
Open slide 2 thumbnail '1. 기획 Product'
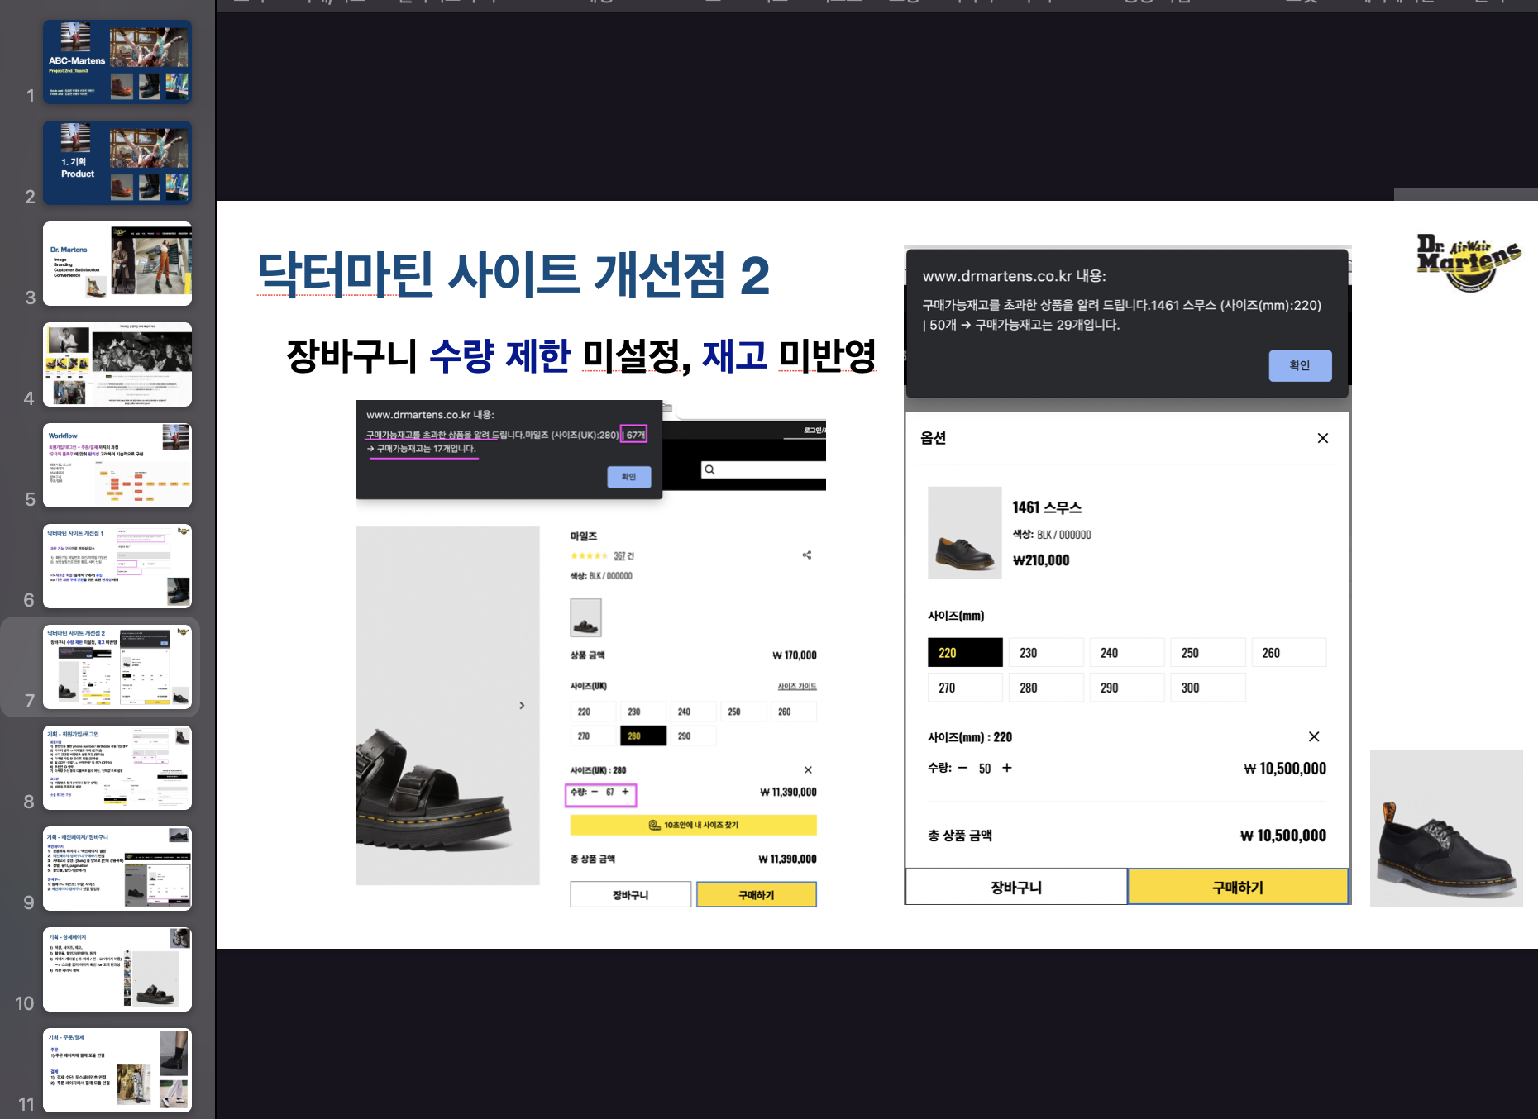pyautogui.click(x=117, y=163)
